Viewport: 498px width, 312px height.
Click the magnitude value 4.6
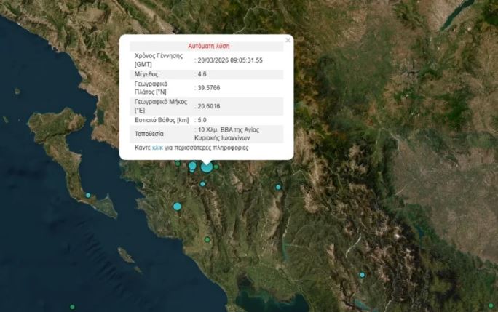point(204,73)
